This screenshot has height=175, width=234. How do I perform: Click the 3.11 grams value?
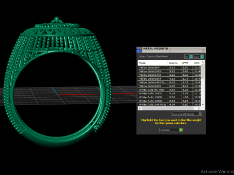coord(172,68)
